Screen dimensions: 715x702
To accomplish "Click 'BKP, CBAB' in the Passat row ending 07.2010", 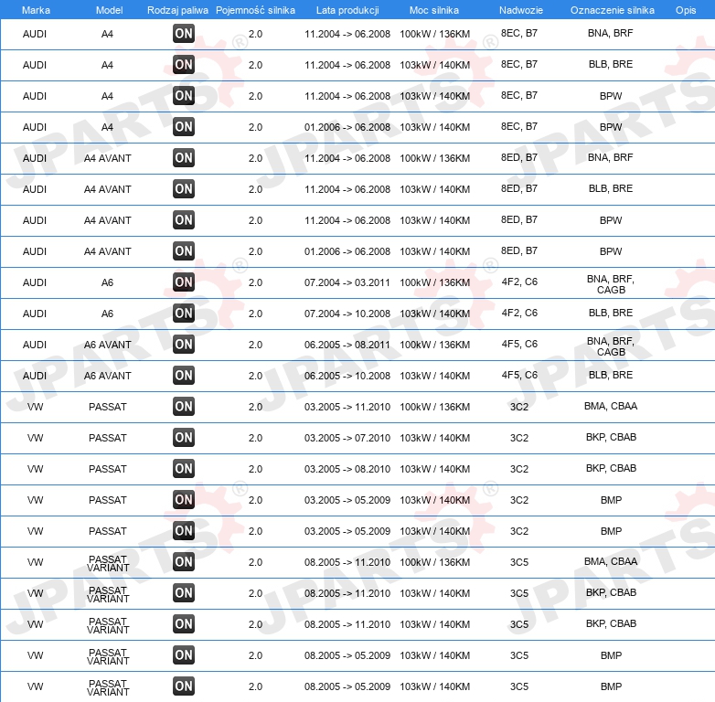I will [x=611, y=437].
